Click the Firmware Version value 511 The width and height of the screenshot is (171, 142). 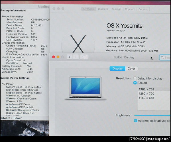(33, 34)
